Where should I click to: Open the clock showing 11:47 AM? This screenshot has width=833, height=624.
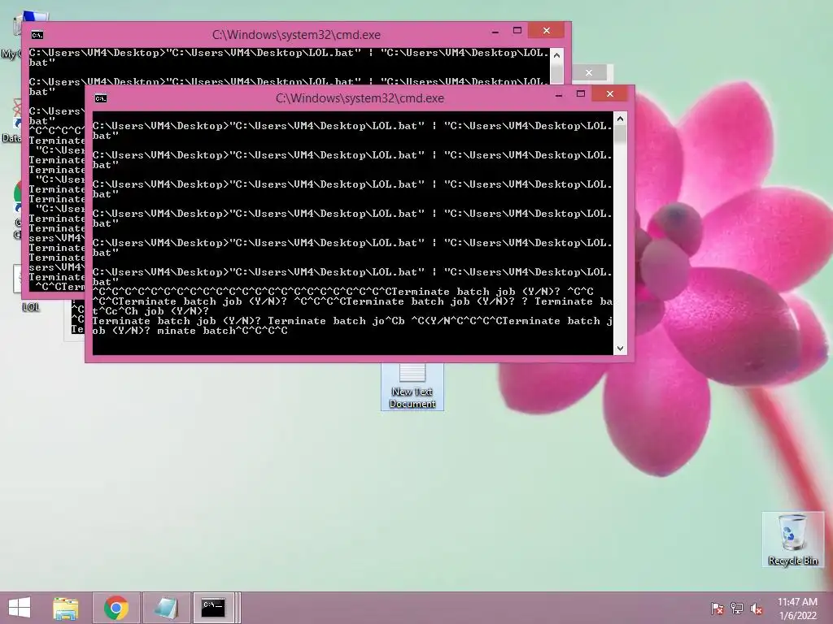pos(797,602)
